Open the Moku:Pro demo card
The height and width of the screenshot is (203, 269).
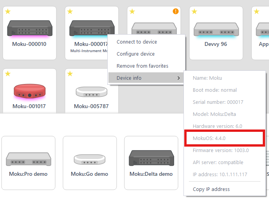tap(28, 163)
